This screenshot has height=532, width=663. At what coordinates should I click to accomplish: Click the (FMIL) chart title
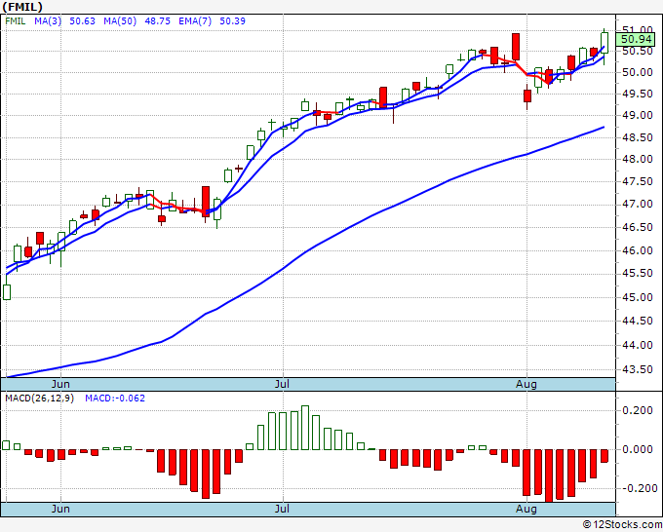[x=22, y=7]
